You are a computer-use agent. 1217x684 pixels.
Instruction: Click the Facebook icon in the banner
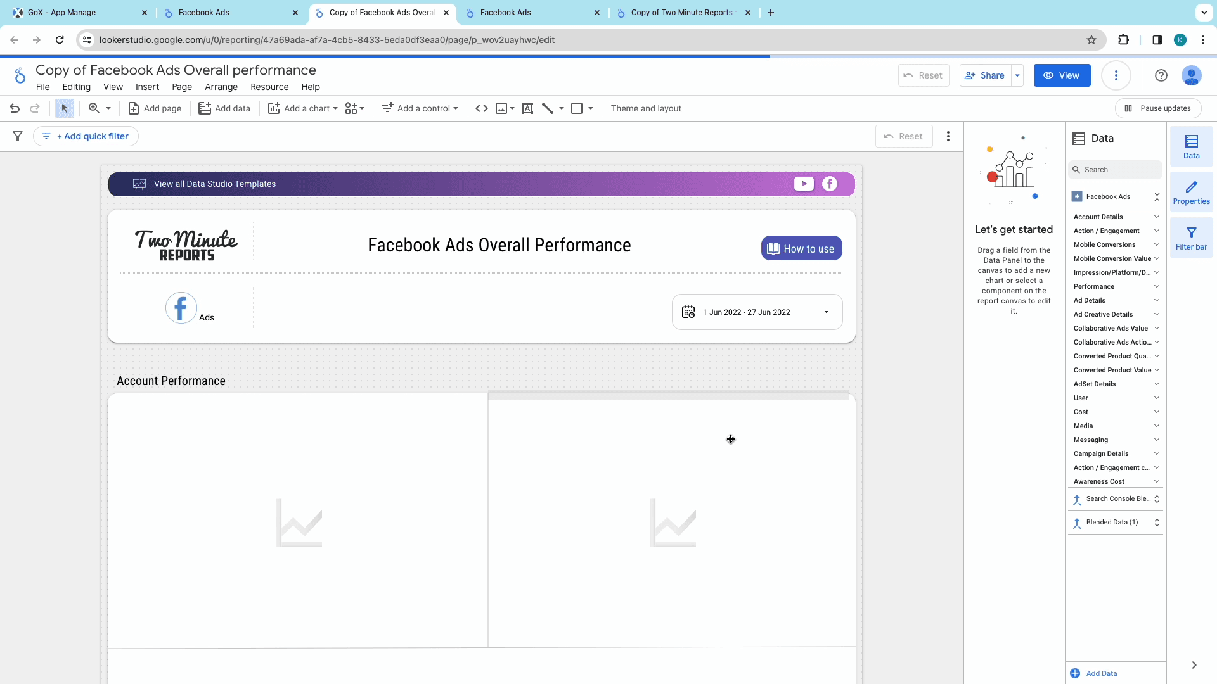[x=830, y=184]
